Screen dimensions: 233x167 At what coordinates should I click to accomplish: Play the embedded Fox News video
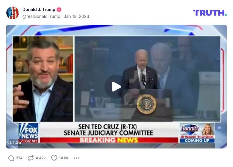click(116, 87)
